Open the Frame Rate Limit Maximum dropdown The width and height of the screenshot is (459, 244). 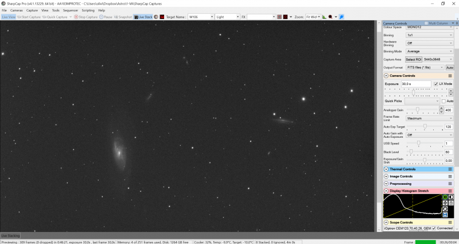429,118
